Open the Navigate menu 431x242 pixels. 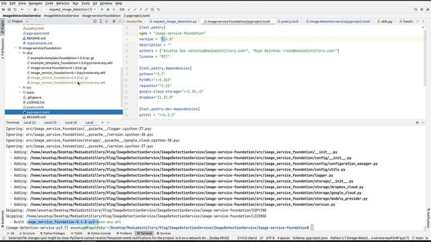point(36,3)
